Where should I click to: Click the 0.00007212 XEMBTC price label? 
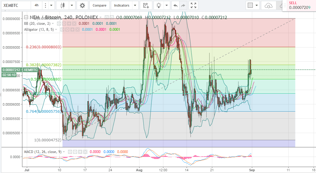click(x=20, y=70)
